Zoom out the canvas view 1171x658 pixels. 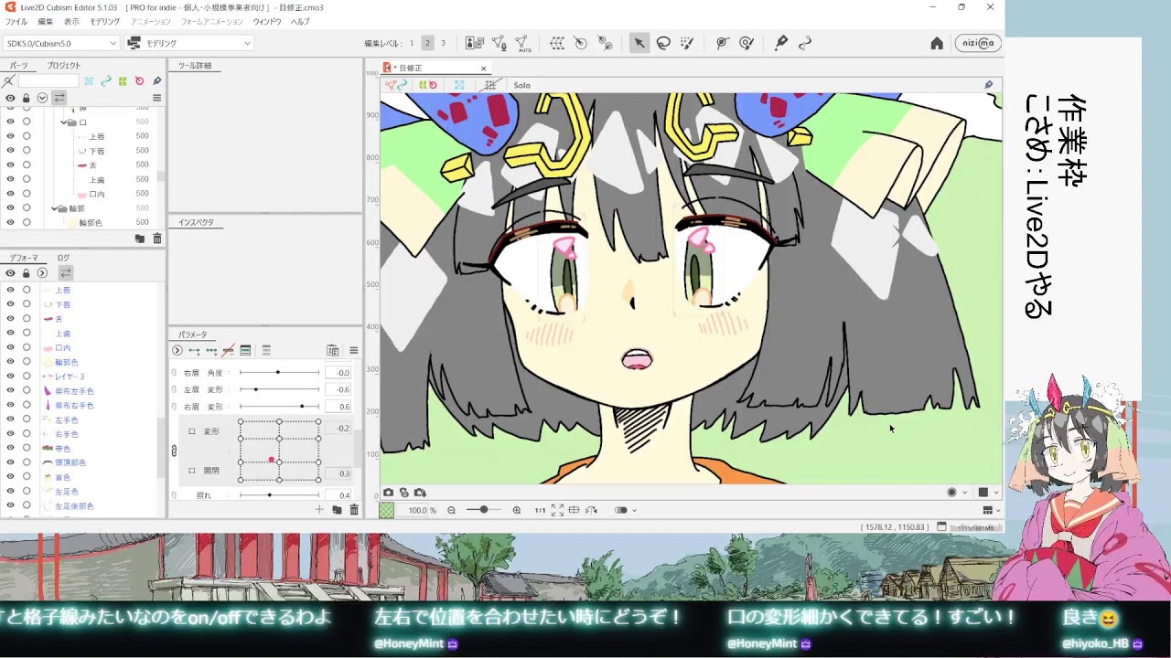[451, 510]
